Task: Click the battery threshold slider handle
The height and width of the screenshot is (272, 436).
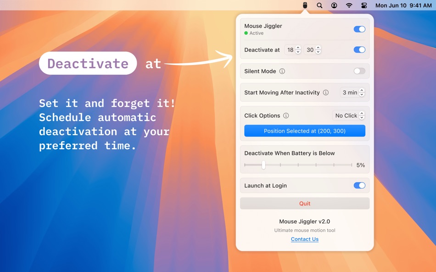Action: click(x=263, y=165)
